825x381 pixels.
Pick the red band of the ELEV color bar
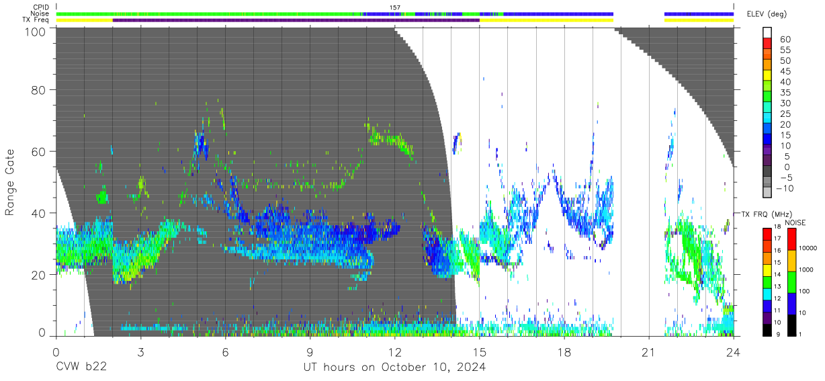tap(767, 44)
